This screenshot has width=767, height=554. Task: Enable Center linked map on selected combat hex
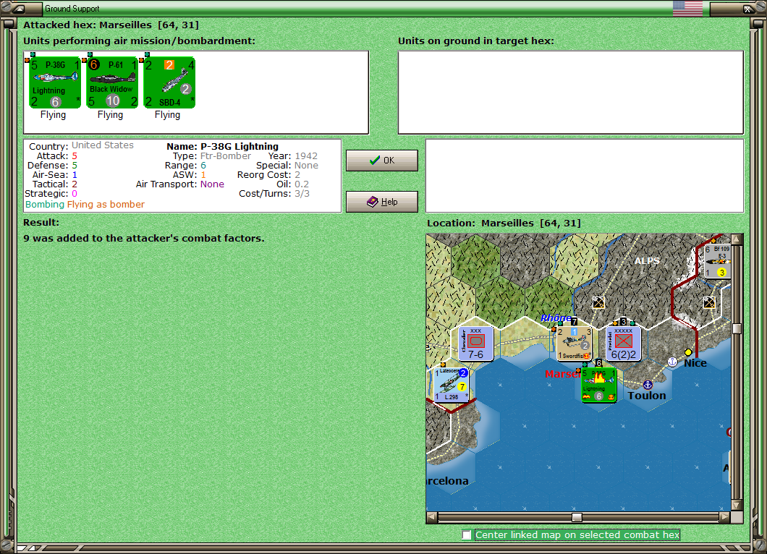467,535
